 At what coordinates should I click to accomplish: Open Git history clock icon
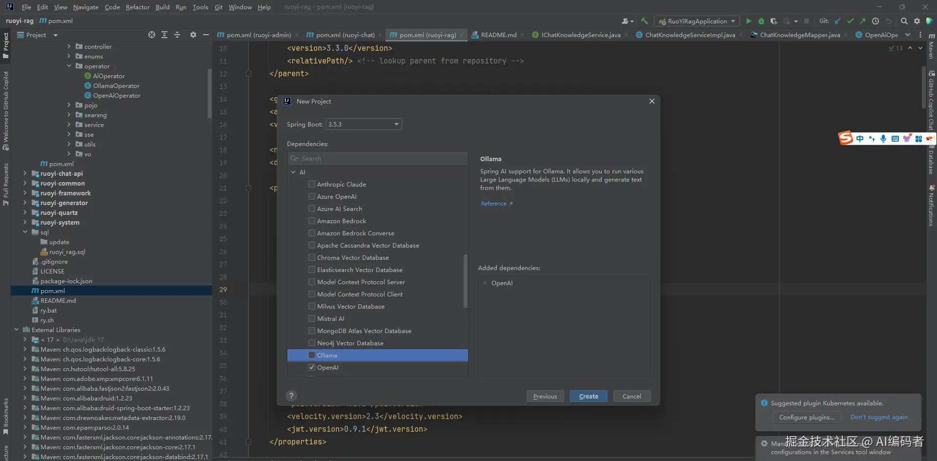pyautogui.click(x=876, y=21)
